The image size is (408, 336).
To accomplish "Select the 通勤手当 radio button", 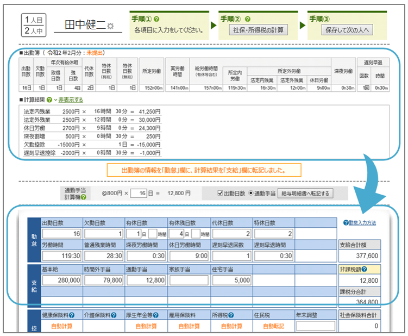I will tap(251, 192).
